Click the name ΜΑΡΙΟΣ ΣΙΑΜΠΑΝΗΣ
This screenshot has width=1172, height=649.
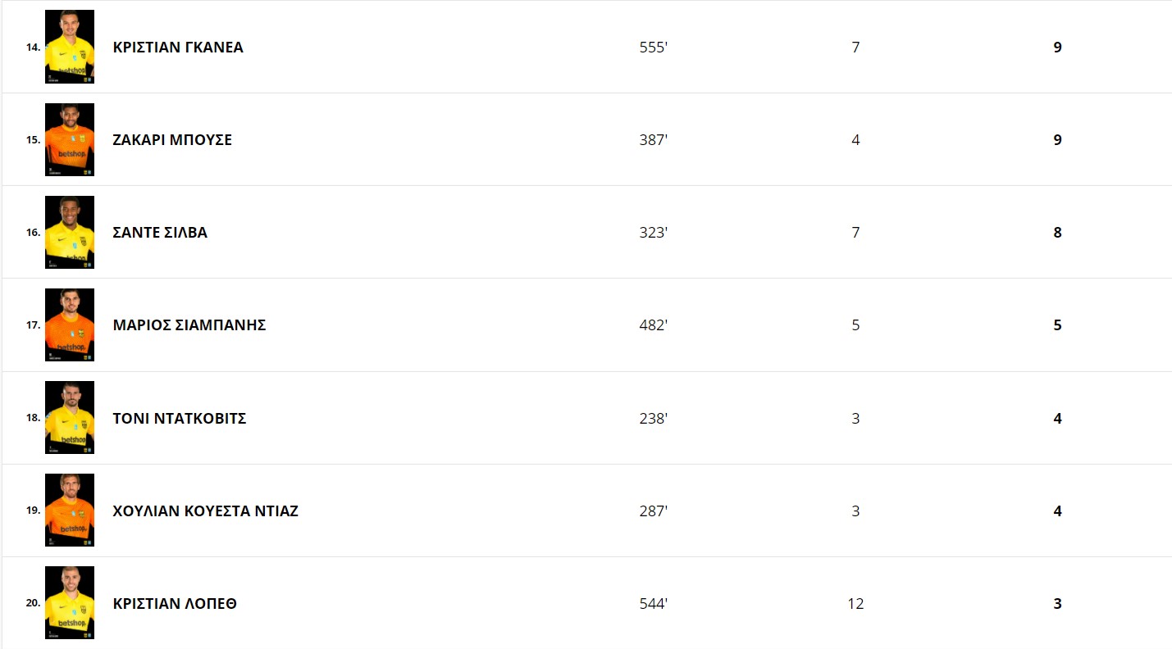coord(189,325)
